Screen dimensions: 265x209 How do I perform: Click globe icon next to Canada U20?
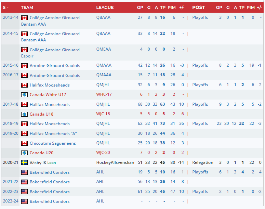click(x=24, y=153)
